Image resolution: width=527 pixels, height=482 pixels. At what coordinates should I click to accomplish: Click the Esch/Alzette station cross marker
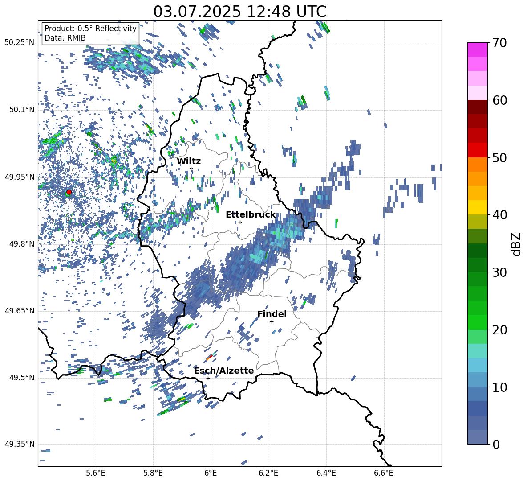(x=208, y=378)
